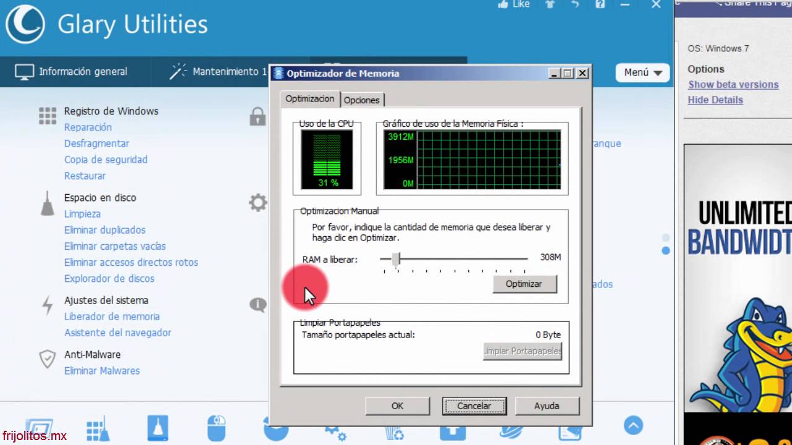Click the gears icon in bottom toolbar

pyautogui.click(x=335, y=431)
